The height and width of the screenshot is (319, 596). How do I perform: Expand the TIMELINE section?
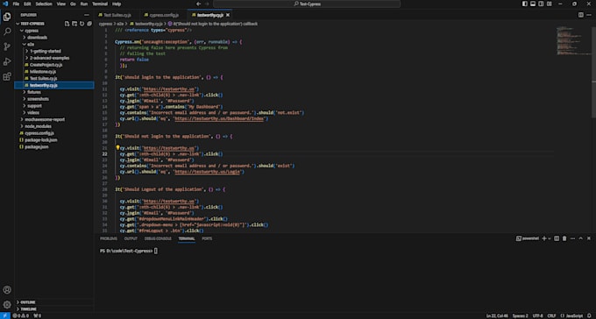pos(54,309)
